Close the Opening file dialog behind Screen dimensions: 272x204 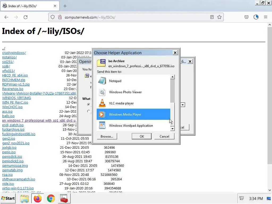click(x=190, y=61)
